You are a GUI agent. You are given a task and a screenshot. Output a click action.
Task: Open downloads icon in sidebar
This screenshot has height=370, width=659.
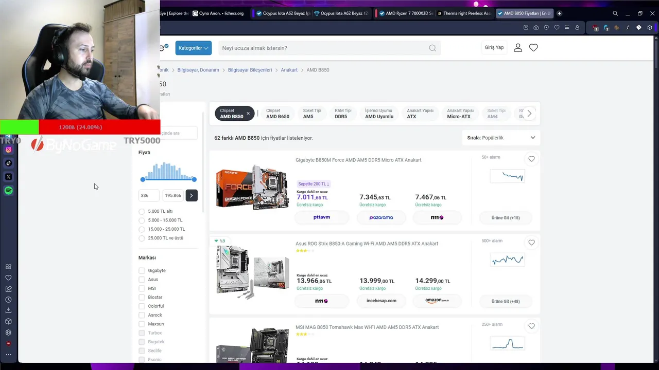click(x=8, y=310)
